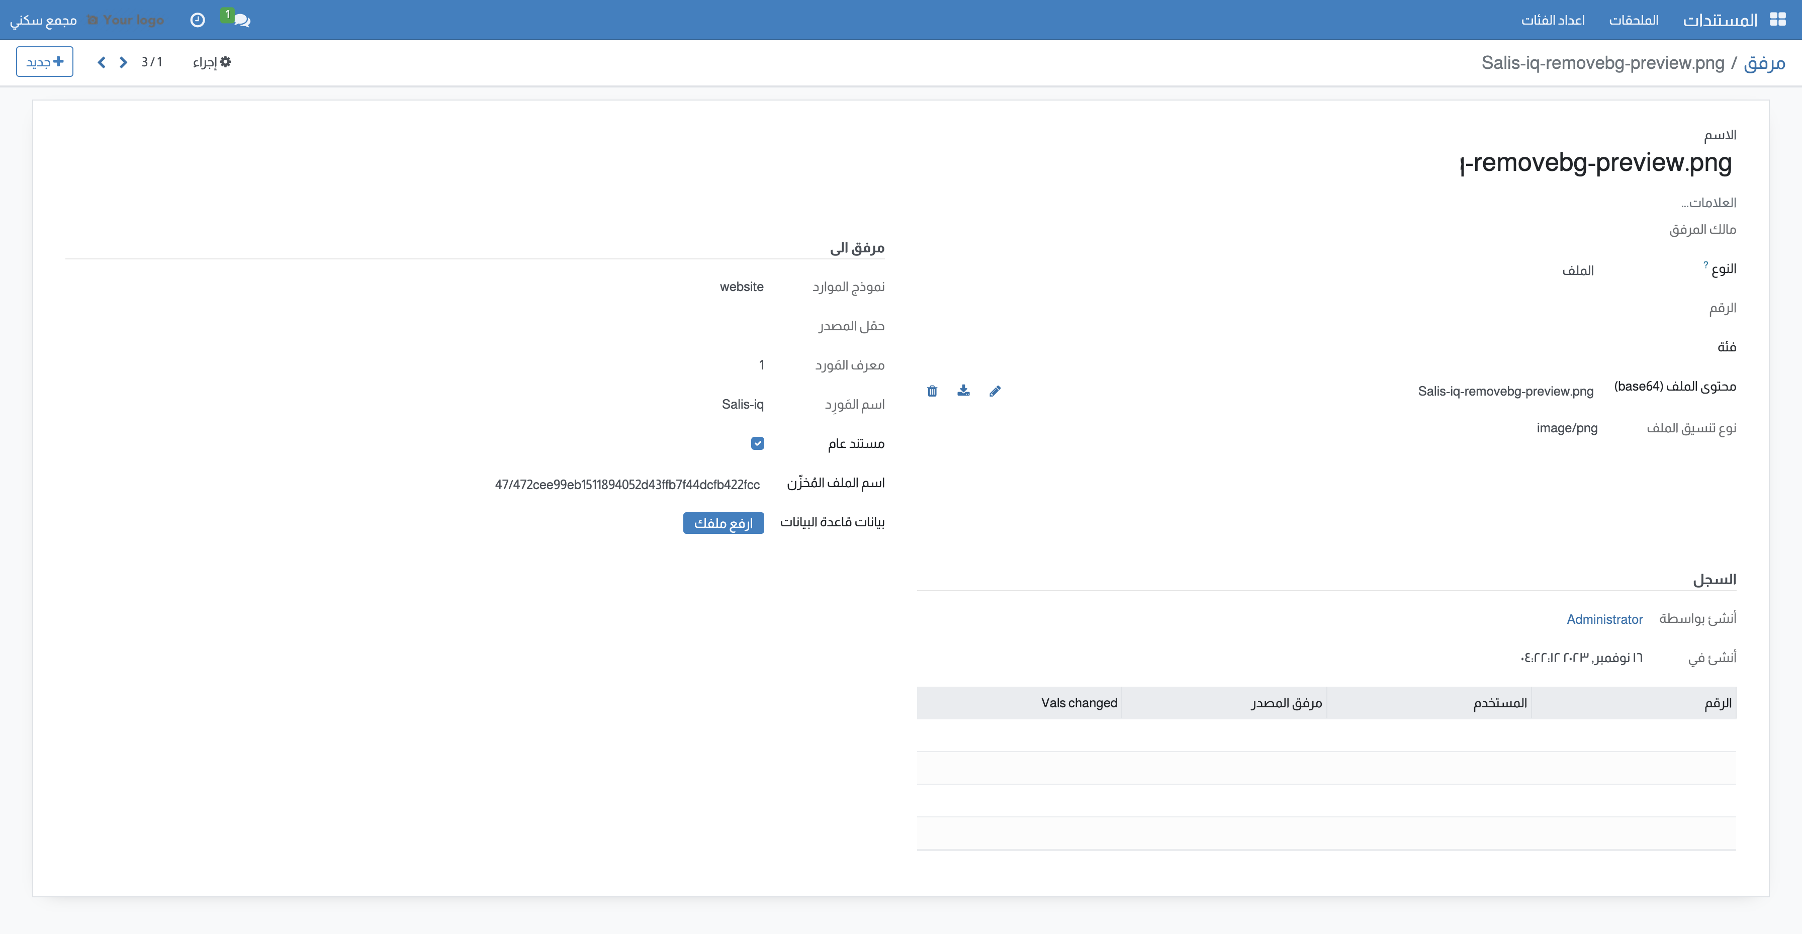This screenshot has height=934, width=1802.
Task: Open the الملحقات menu
Action: pos(1634,20)
